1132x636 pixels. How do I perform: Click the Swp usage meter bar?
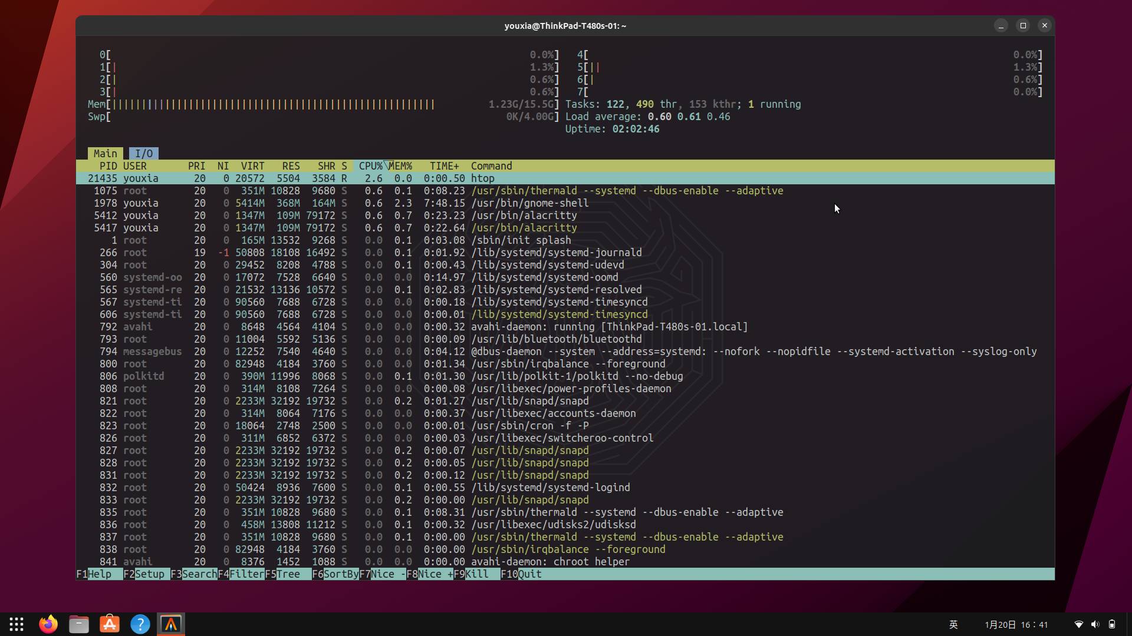[324, 117]
